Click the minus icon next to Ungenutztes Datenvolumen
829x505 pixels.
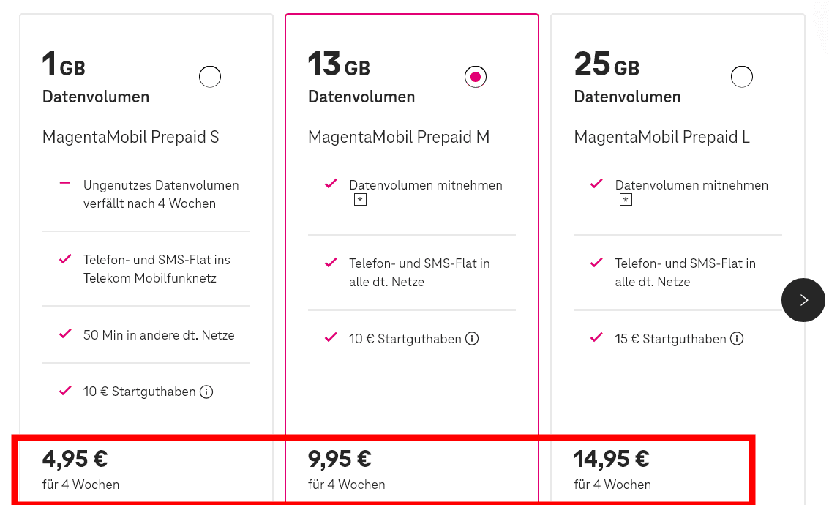tap(65, 183)
